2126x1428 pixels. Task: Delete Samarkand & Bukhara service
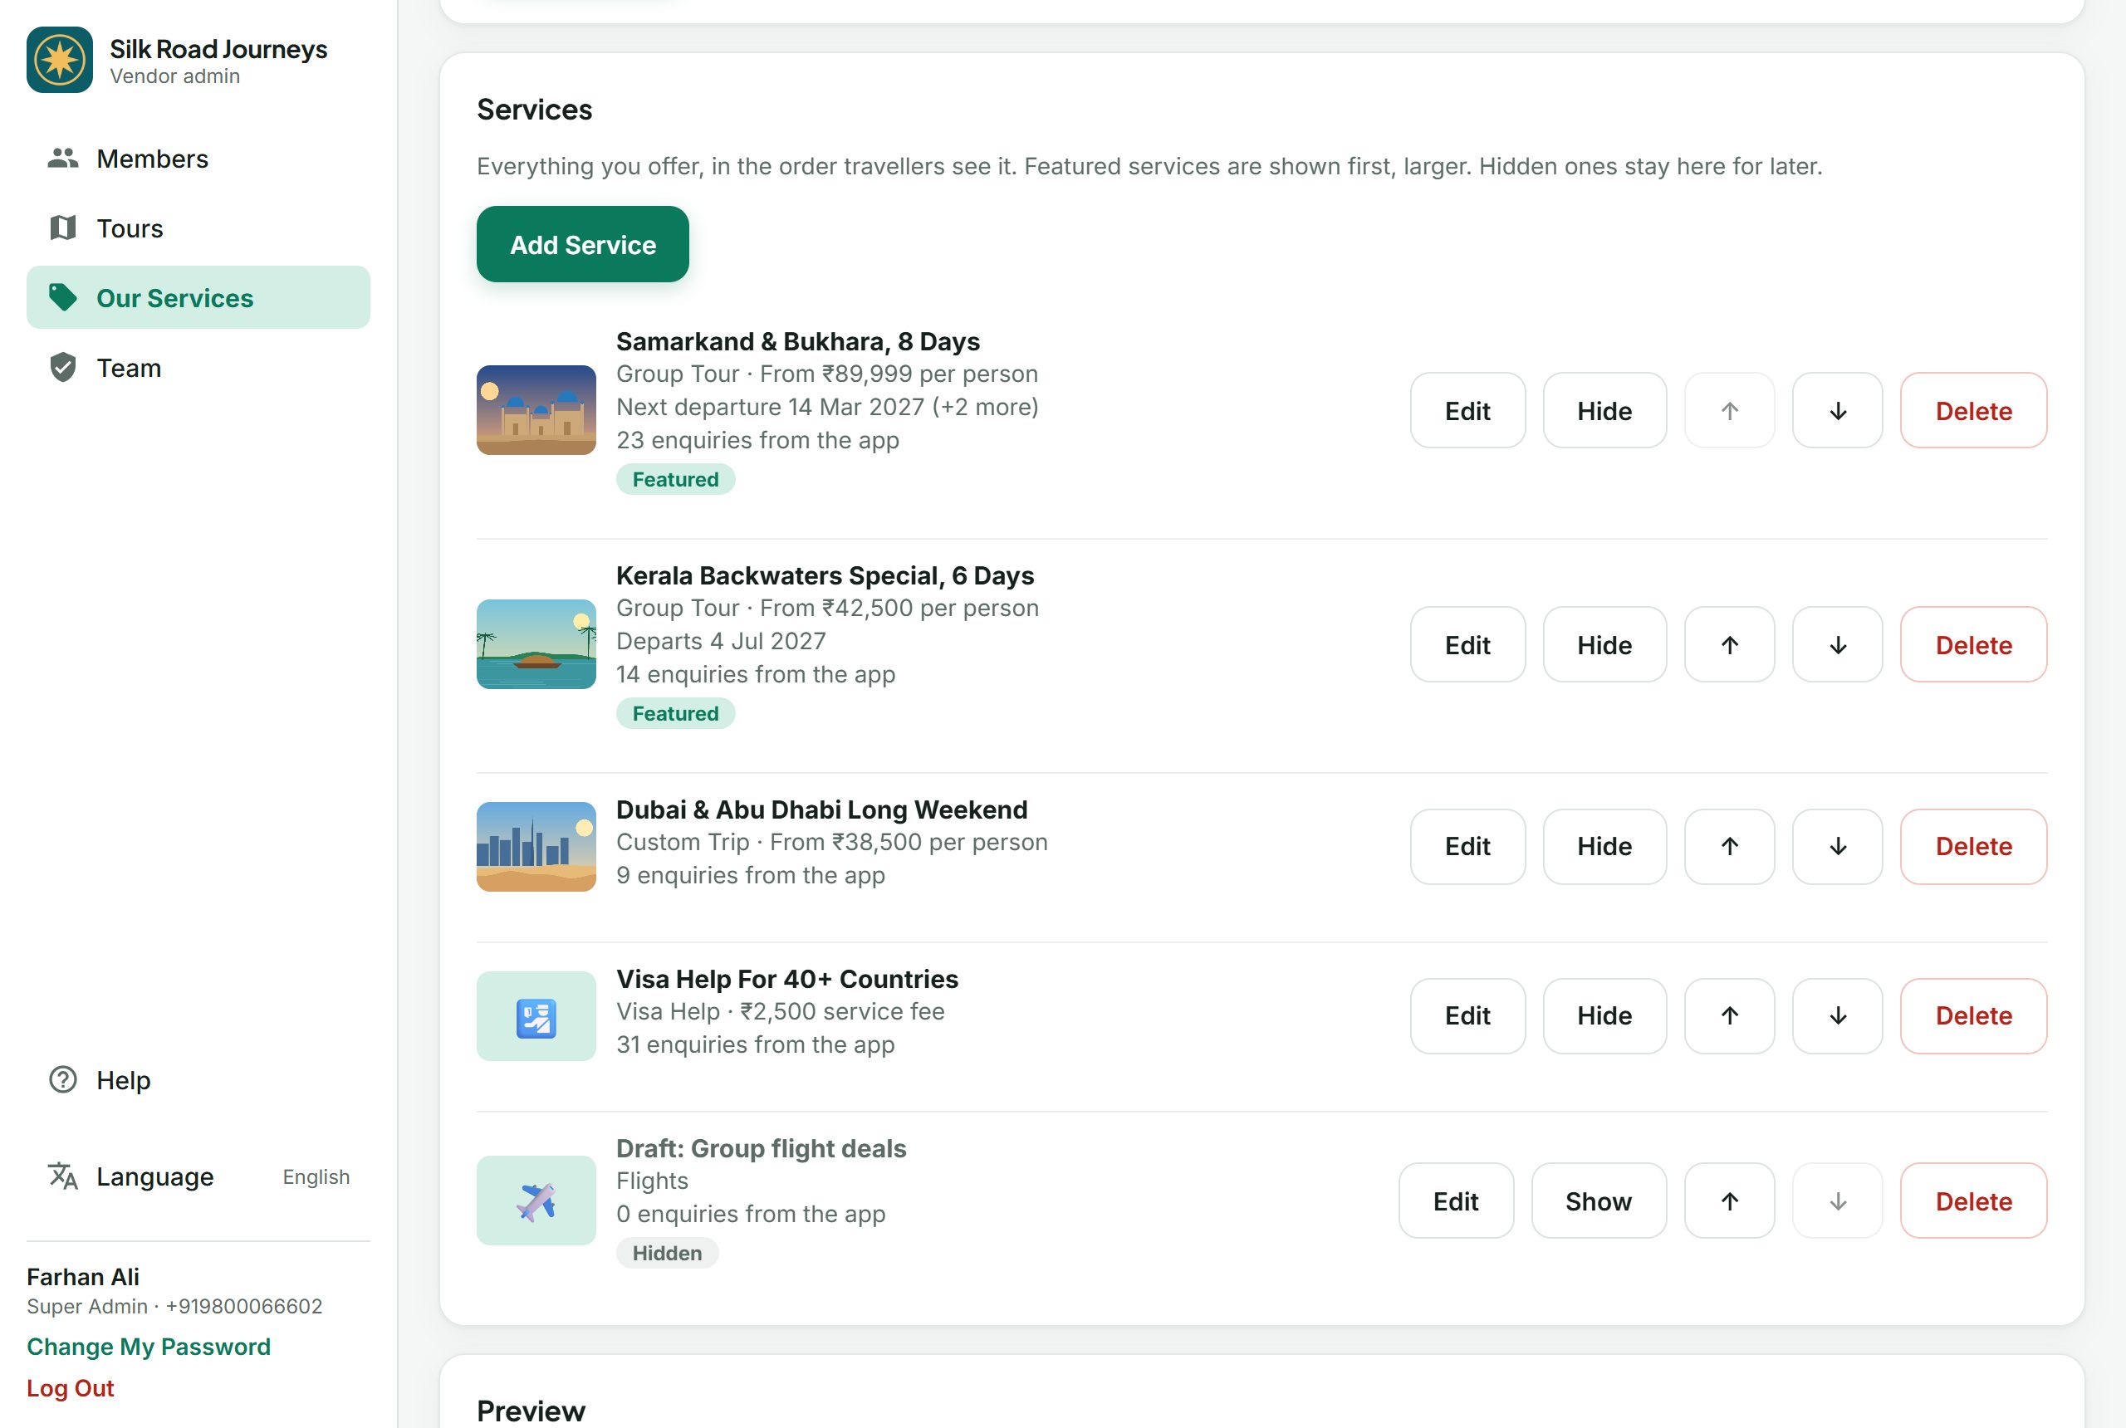tap(1973, 411)
